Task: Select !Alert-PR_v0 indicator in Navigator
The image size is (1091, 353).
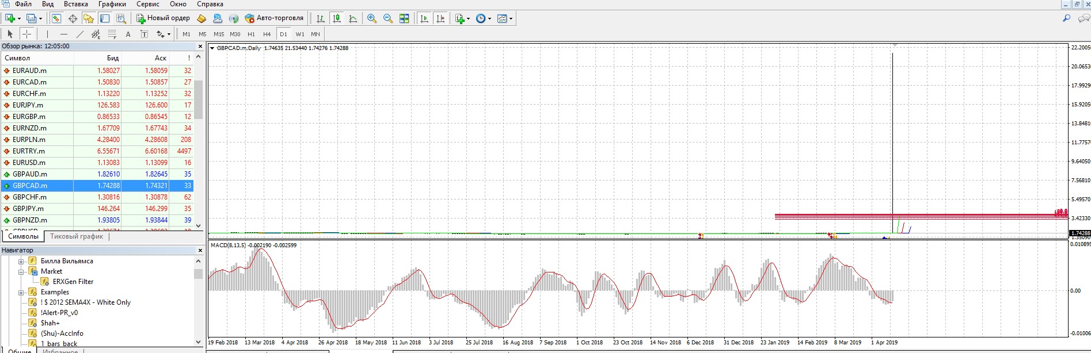Action: click(x=59, y=313)
